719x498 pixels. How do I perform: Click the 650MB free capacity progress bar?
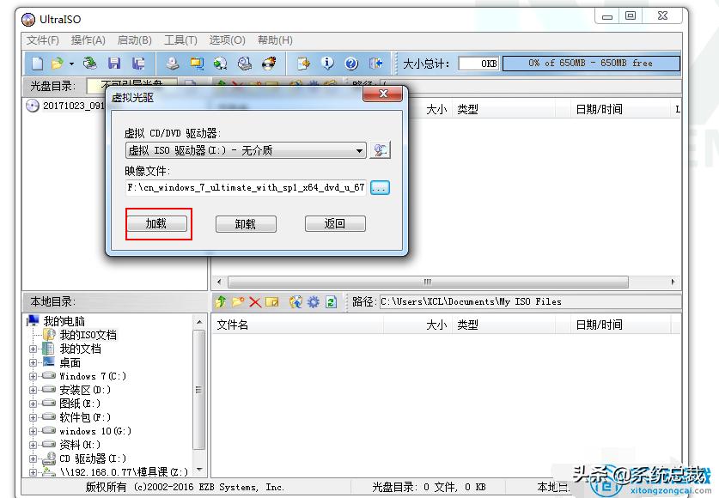(591, 62)
